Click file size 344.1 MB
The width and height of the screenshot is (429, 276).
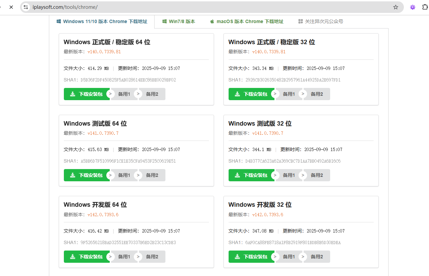pos(262,149)
